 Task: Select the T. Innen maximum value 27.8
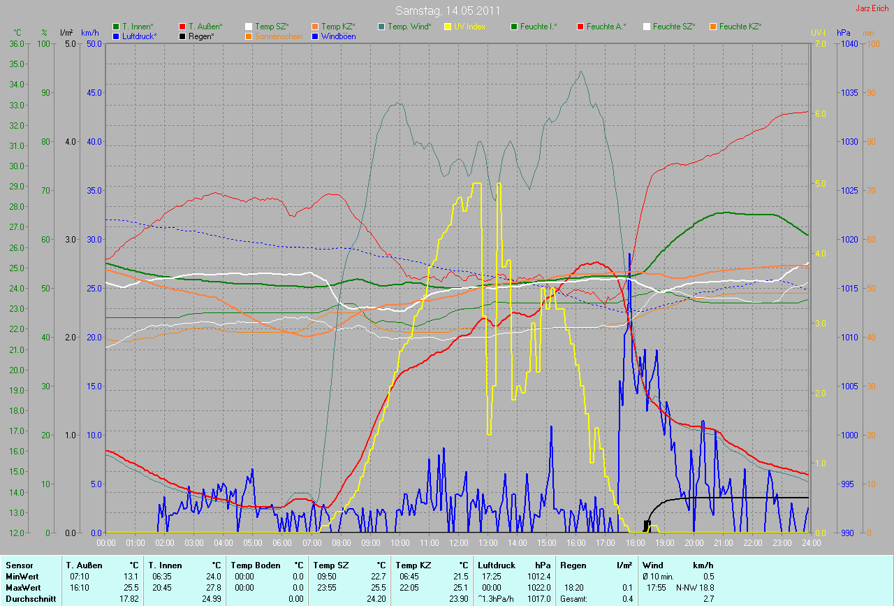[213, 588]
